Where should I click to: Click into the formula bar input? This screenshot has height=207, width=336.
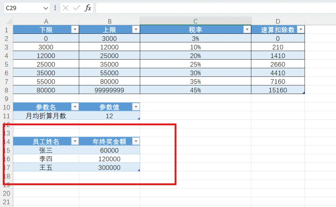[216, 8]
